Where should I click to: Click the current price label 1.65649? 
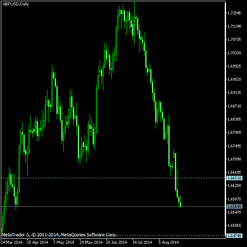click(234, 206)
